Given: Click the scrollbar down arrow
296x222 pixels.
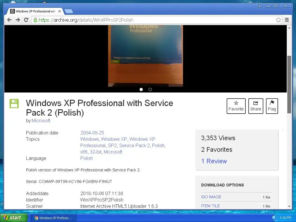Looking at the screenshot, I should pos(289,206).
